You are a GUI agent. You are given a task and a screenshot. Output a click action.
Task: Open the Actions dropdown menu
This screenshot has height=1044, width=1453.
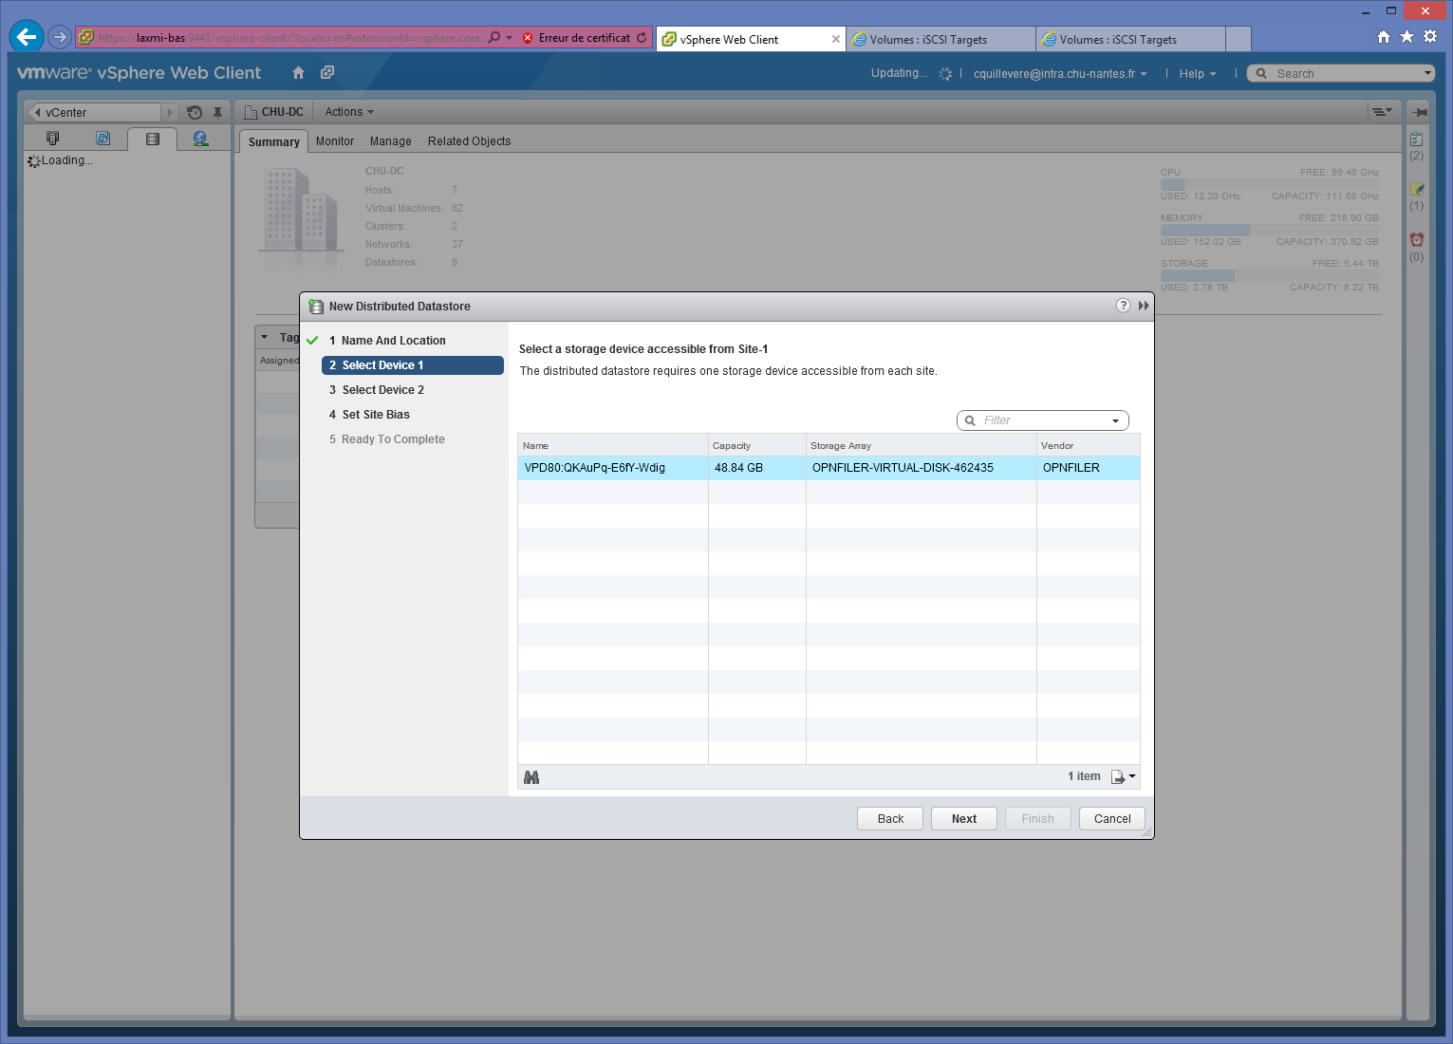pos(349,112)
